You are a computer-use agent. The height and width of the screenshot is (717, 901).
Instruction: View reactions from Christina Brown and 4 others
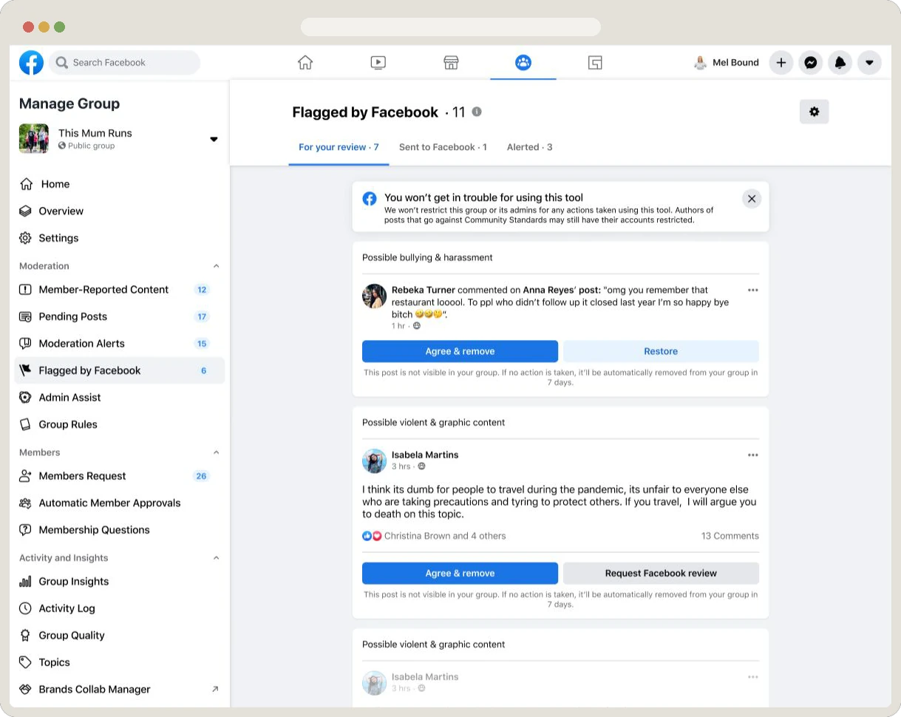(x=445, y=536)
